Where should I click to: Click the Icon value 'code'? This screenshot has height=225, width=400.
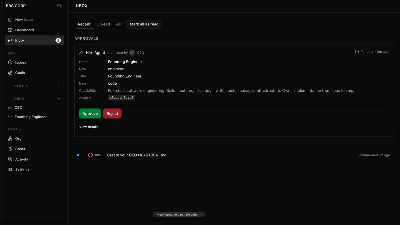(112, 83)
